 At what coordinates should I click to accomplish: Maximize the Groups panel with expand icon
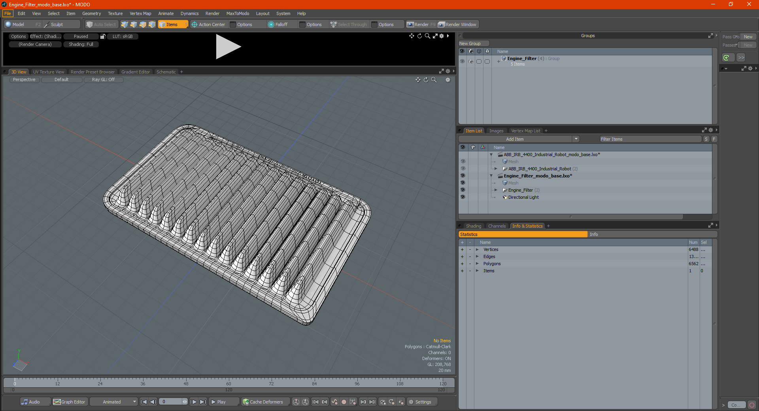pyautogui.click(x=710, y=36)
